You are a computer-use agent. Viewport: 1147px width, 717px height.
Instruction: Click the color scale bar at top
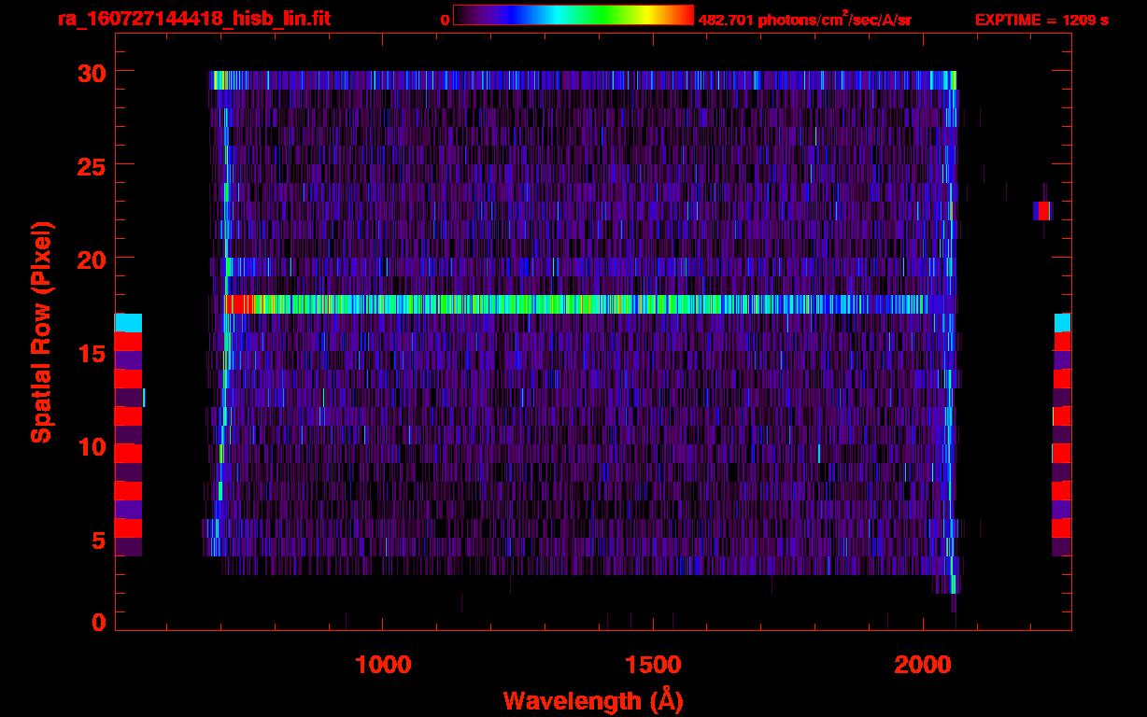point(573,16)
